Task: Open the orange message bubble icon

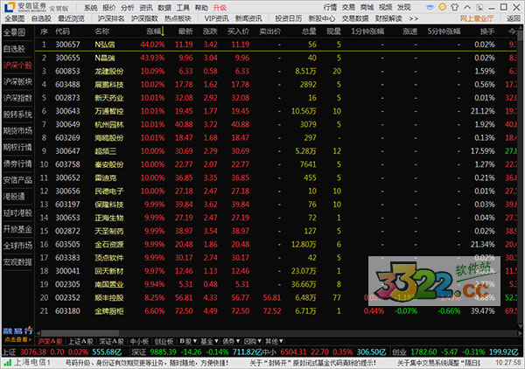Action: pyautogui.click(x=442, y=7)
